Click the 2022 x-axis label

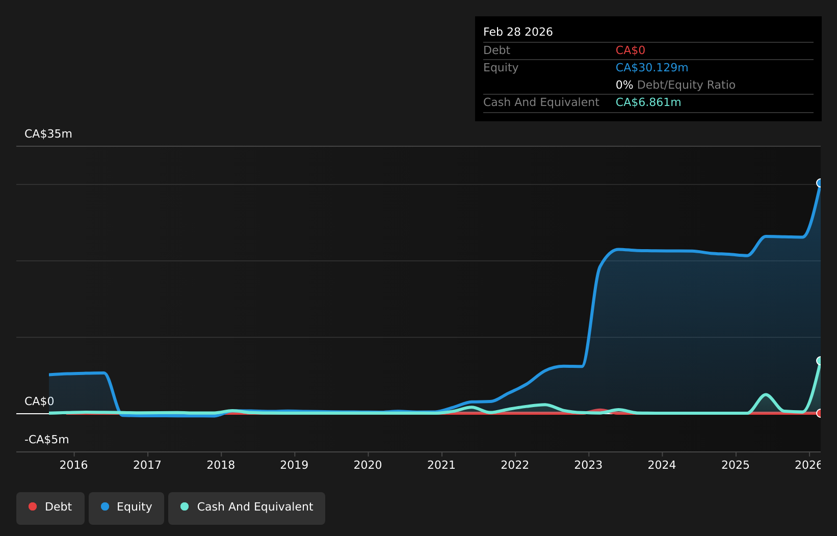[515, 465]
